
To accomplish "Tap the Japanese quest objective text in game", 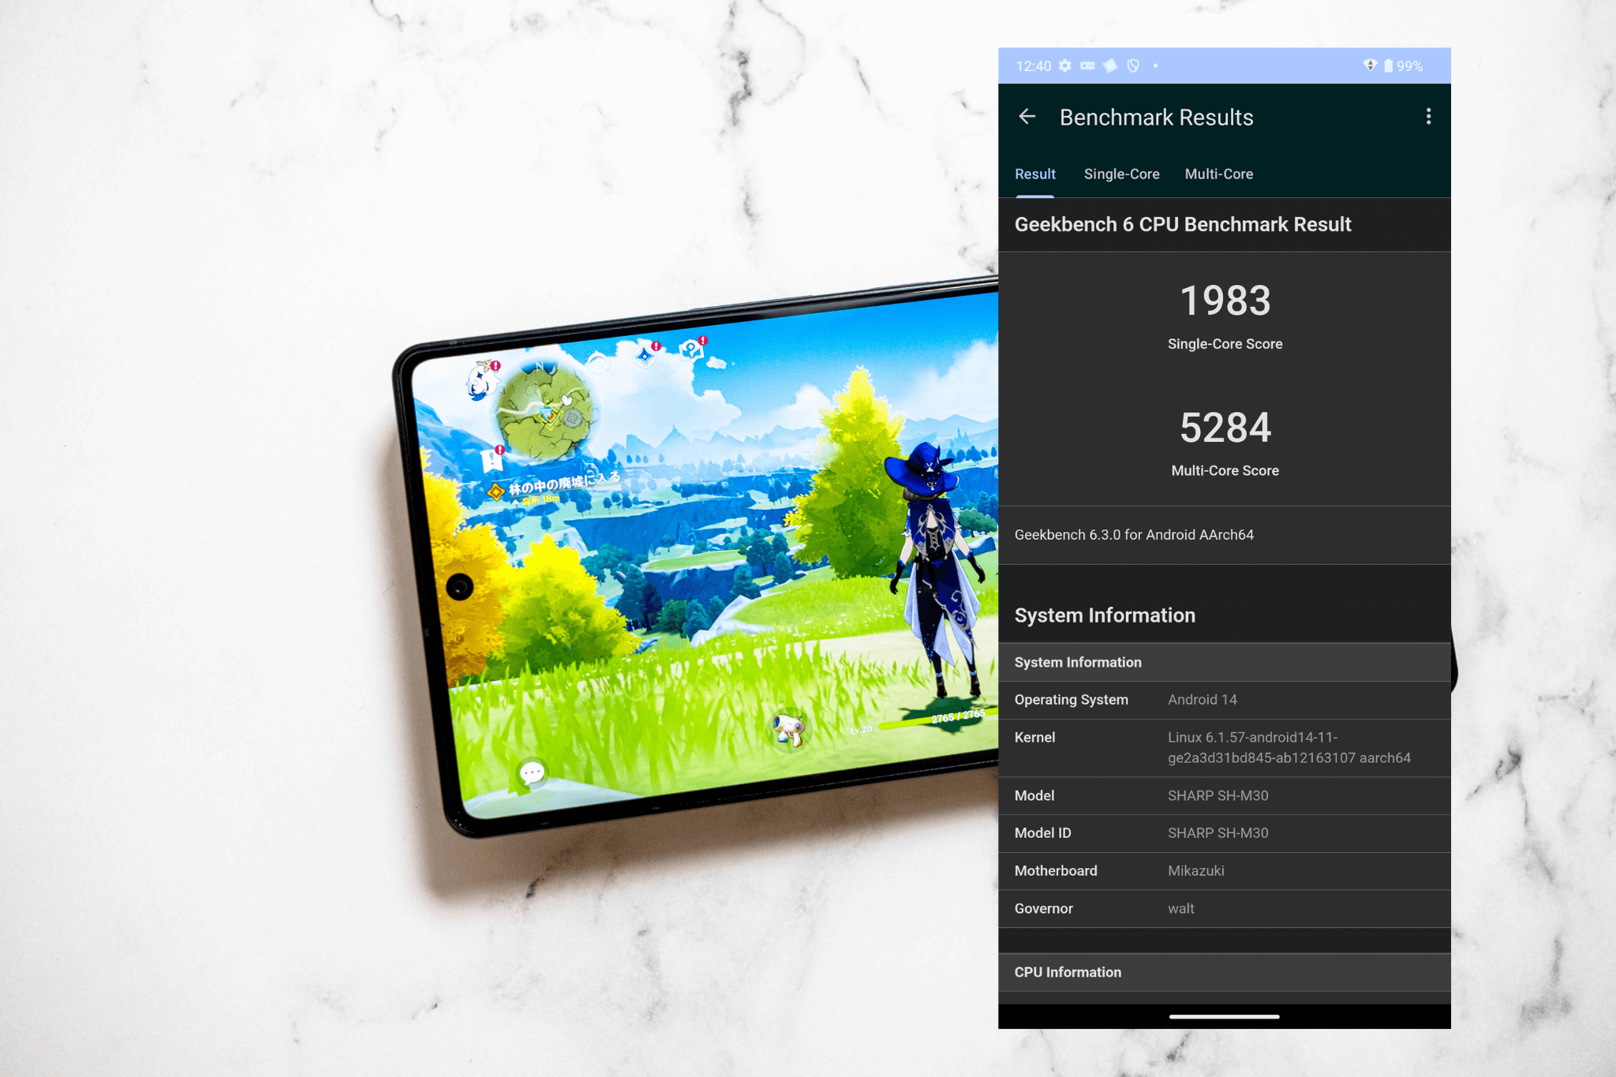I will pos(564,483).
